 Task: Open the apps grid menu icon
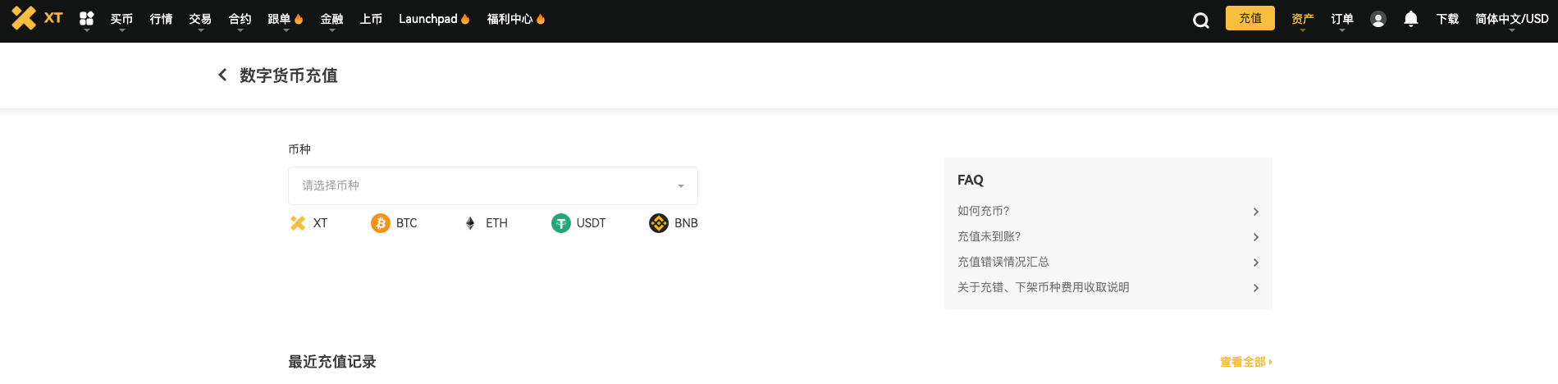(x=87, y=18)
